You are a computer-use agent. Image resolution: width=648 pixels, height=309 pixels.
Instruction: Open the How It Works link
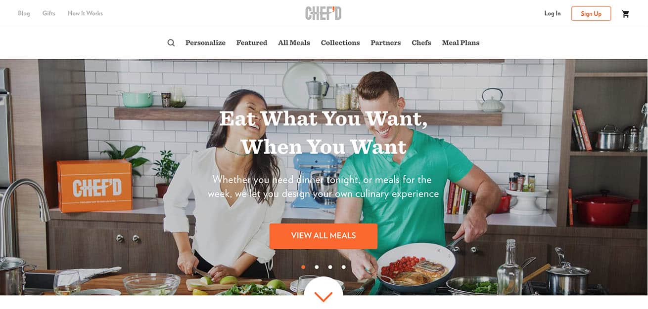[x=85, y=13]
